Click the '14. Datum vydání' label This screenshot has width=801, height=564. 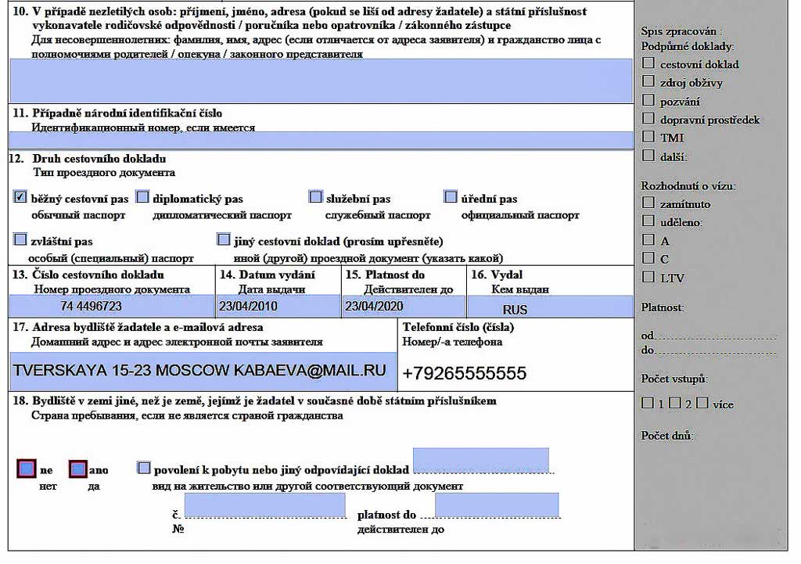268,275
